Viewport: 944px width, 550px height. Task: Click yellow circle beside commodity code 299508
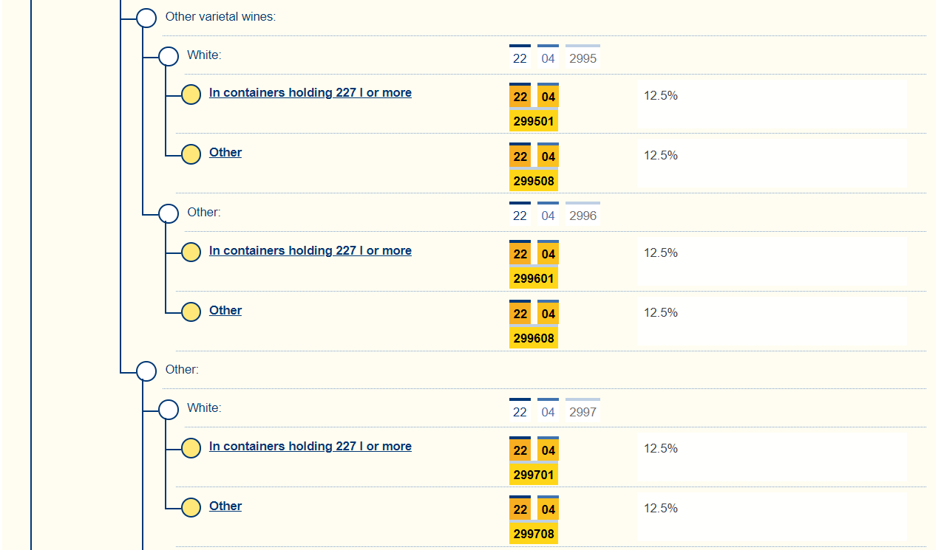point(191,154)
